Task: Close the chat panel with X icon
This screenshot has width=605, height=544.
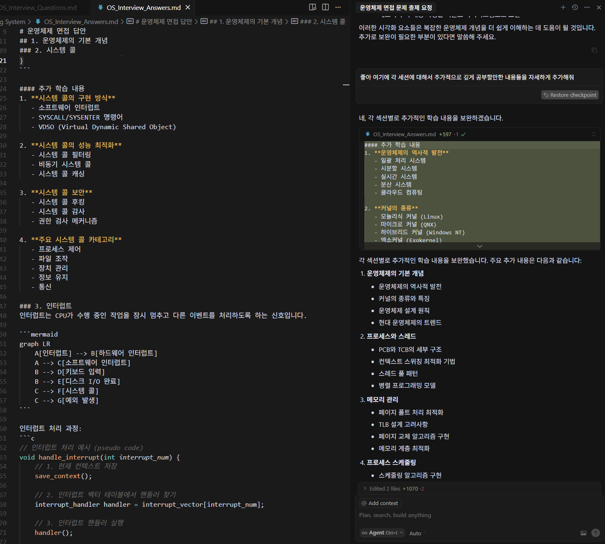Action: pyautogui.click(x=599, y=7)
